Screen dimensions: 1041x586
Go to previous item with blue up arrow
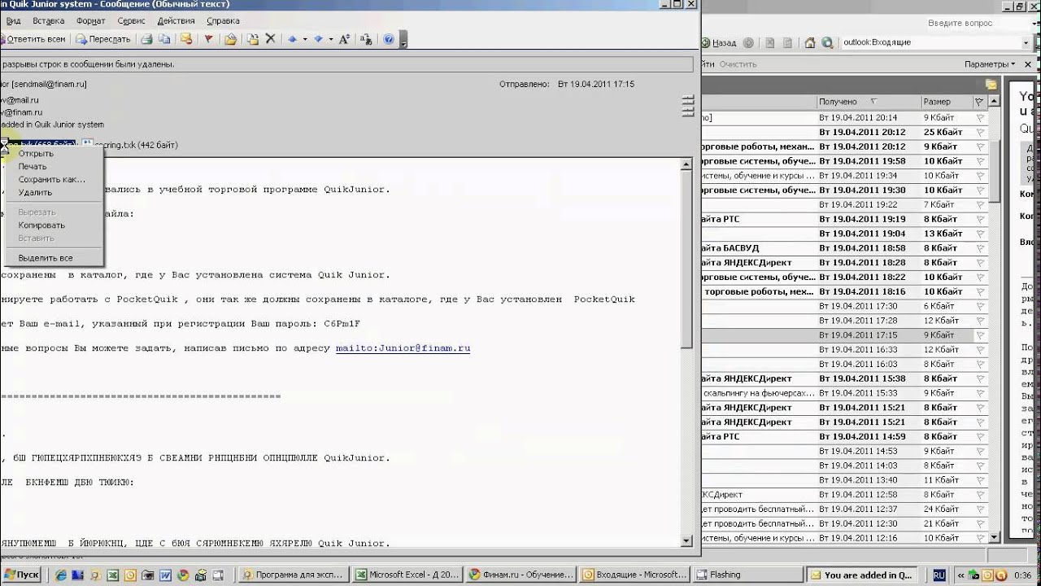click(x=292, y=39)
